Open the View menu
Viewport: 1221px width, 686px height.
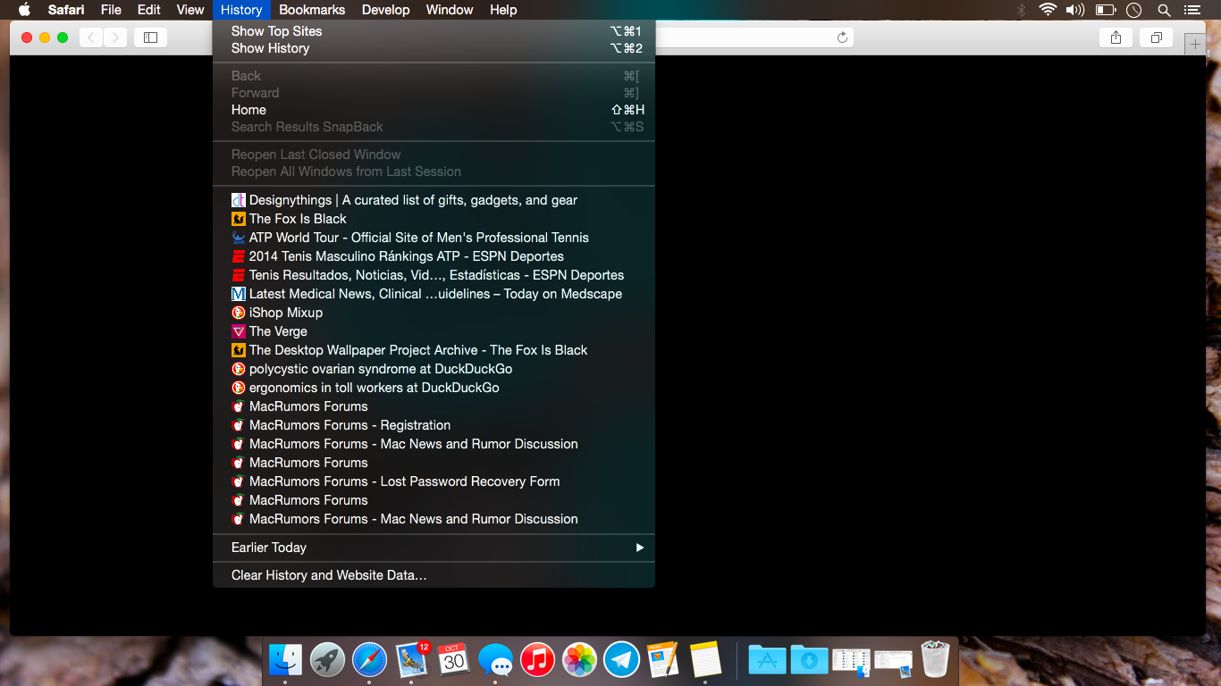pyautogui.click(x=190, y=10)
